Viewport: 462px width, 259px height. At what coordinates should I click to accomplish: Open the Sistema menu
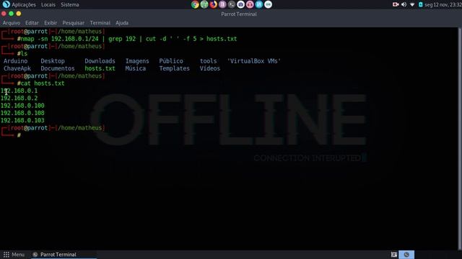[70, 5]
